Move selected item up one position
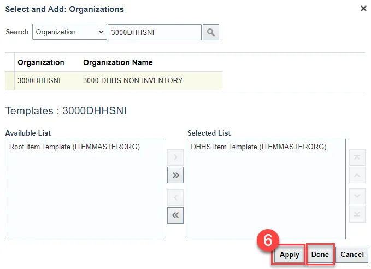Screen dimensions: 371x269 pos(357,176)
